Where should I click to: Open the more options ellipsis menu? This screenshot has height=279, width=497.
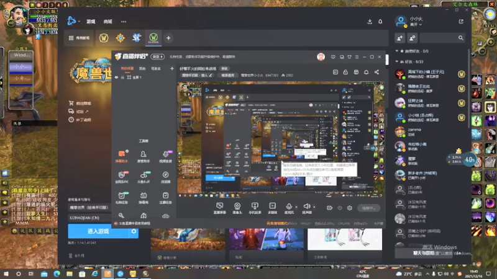tap(124, 22)
